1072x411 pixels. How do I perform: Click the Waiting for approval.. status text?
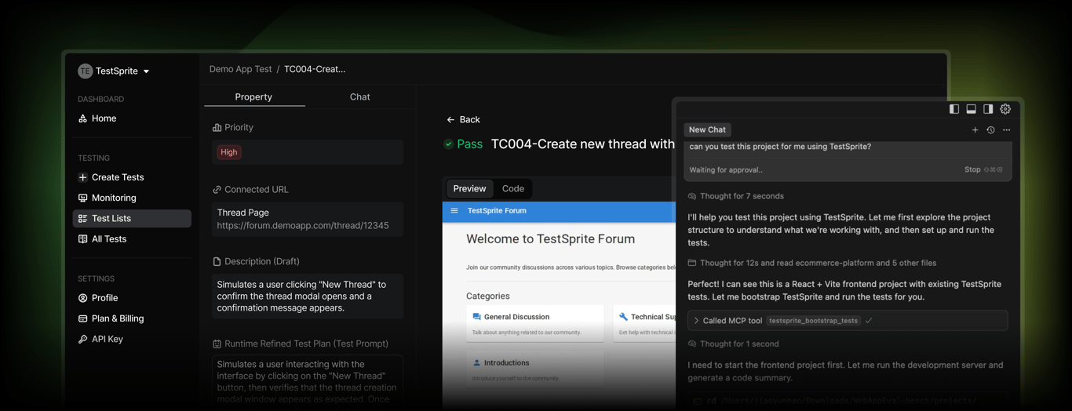726,169
